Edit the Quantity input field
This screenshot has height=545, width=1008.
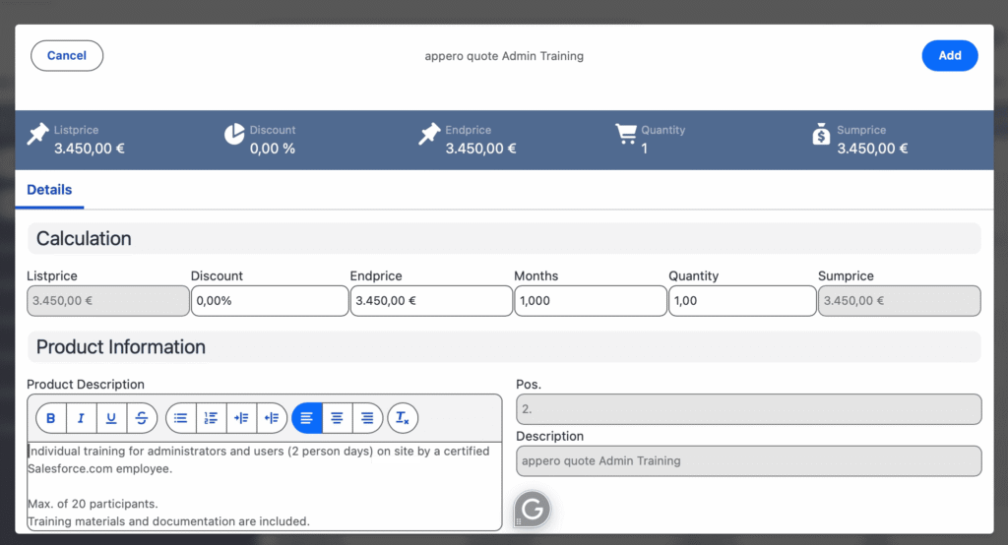point(742,301)
